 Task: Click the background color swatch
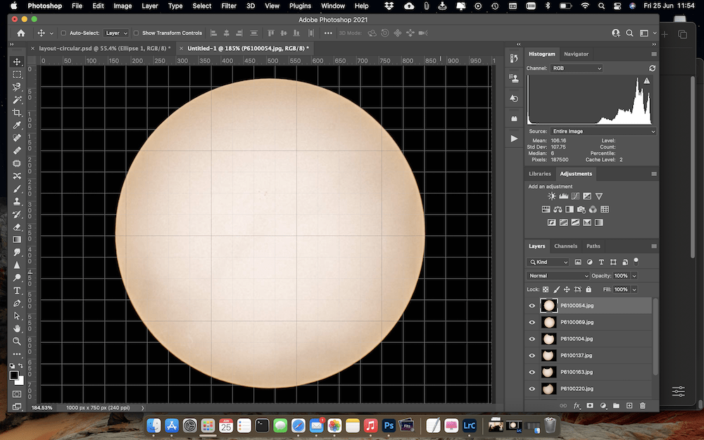point(20,381)
